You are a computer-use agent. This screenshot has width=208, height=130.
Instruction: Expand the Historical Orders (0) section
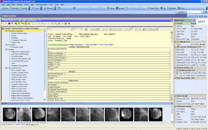click(x=175, y=78)
